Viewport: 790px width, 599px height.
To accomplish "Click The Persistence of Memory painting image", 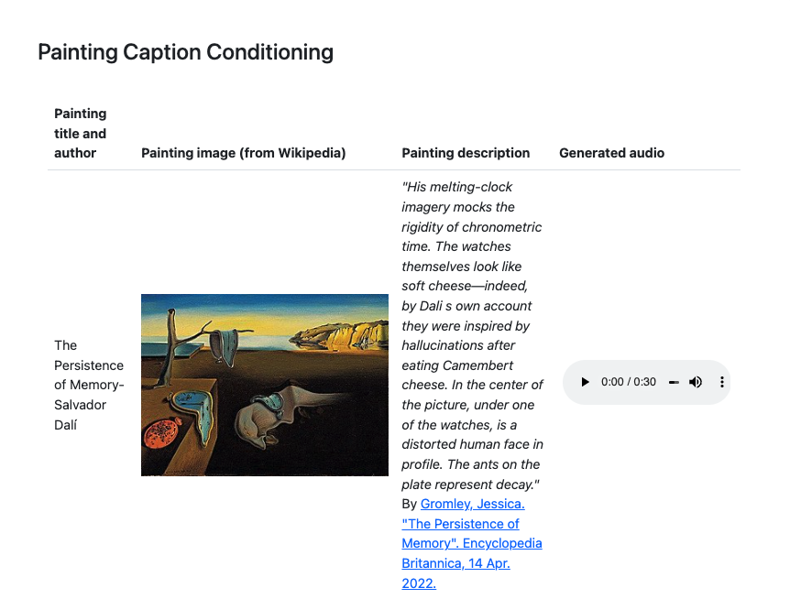I will 265,385.
